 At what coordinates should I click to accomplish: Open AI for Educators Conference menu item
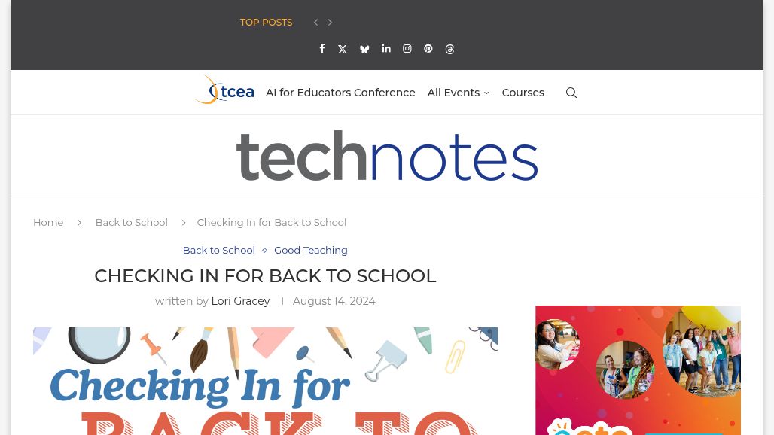point(340,93)
